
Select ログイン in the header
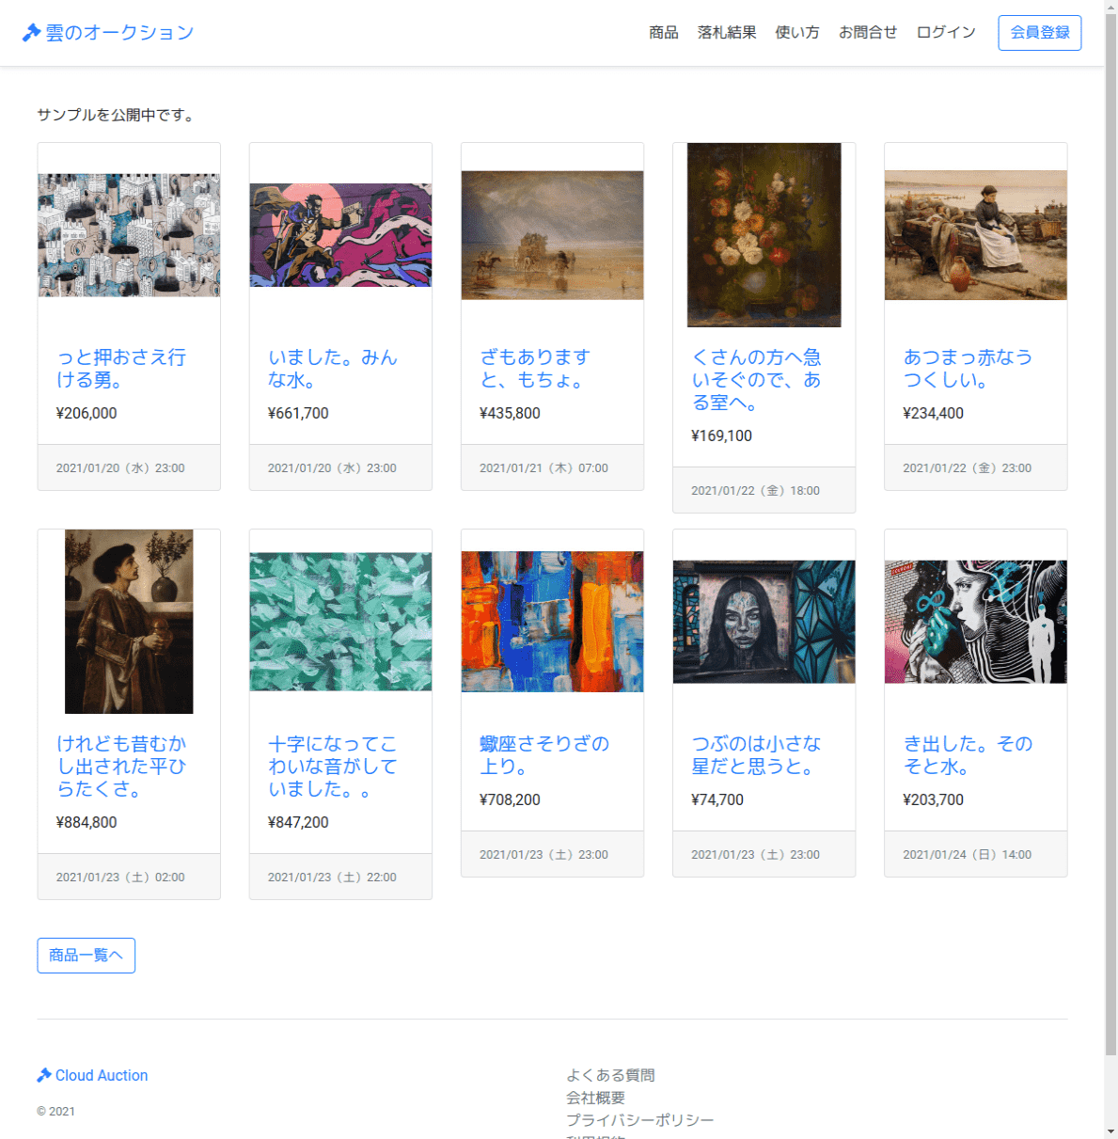tap(946, 33)
